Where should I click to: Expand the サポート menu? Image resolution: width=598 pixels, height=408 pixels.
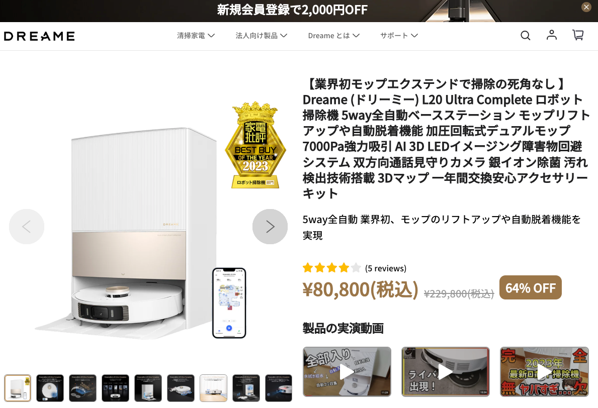click(399, 36)
